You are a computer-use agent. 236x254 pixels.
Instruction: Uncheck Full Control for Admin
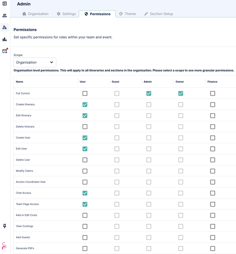click(x=149, y=93)
